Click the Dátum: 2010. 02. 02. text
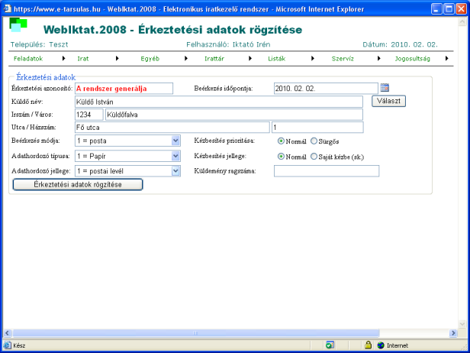Viewport: 470px width, 353px height. pos(400,45)
